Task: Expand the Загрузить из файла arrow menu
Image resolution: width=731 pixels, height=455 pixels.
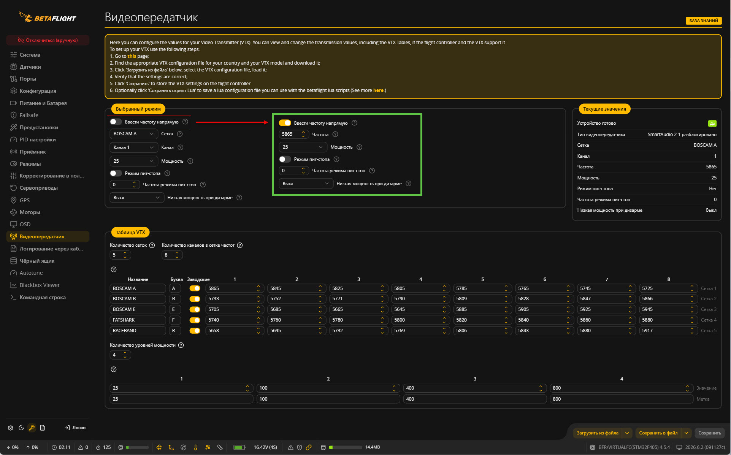Action: 627,433
